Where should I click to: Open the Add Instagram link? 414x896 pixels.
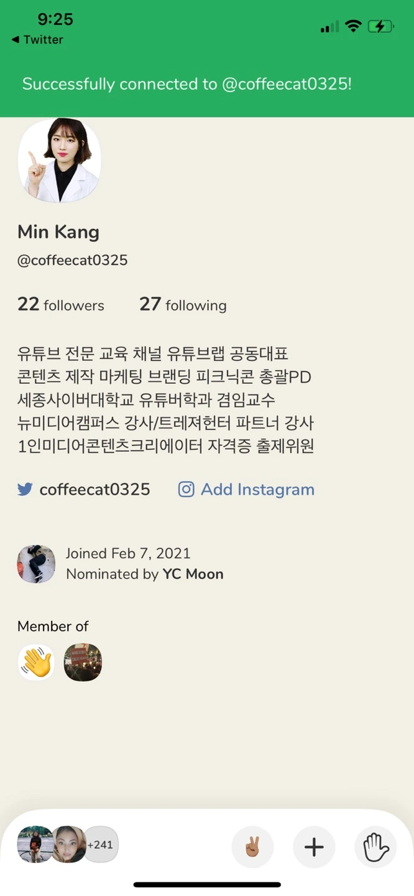pyautogui.click(x=257, y=490)
